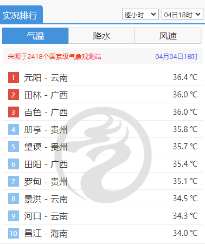Open the 册亨 - 贵州 station entry

coord(46,130)
